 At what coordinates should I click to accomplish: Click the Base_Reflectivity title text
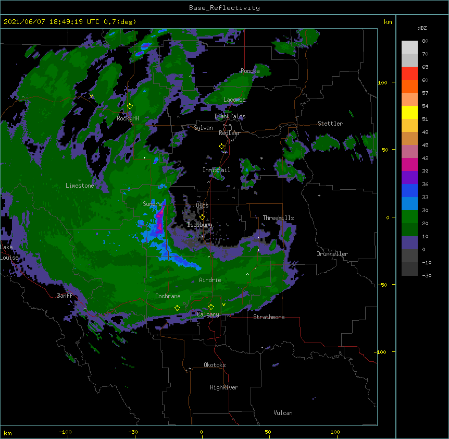coord(224,8)
